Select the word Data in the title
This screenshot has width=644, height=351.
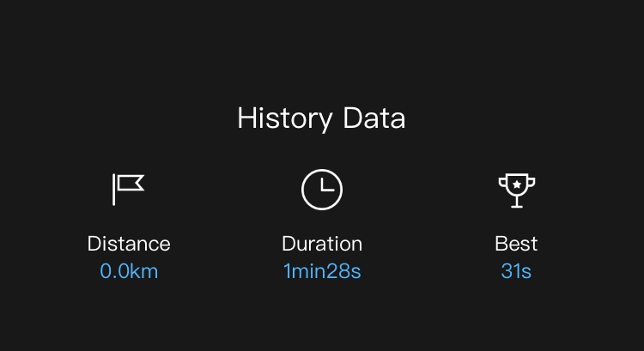374,118
